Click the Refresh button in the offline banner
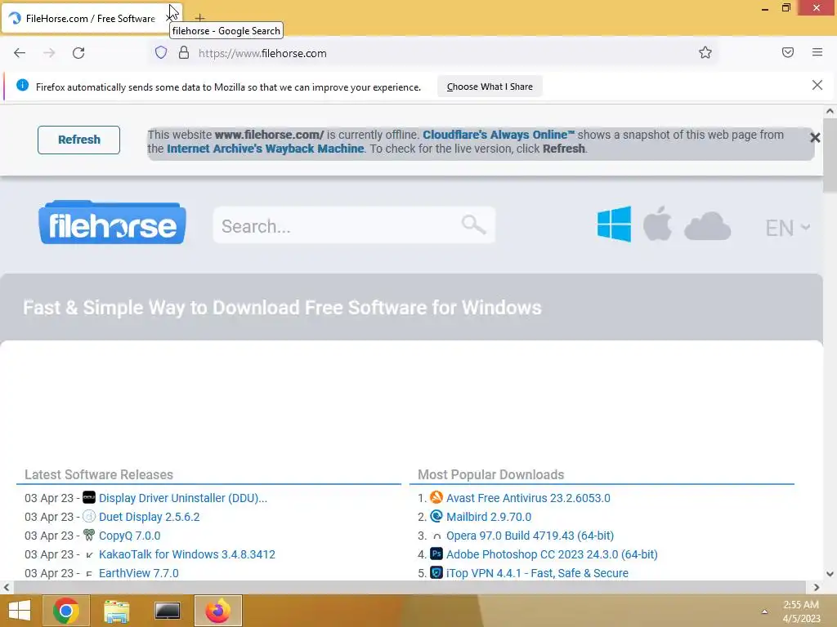837x627 pixels. click(x=79, y=140)
